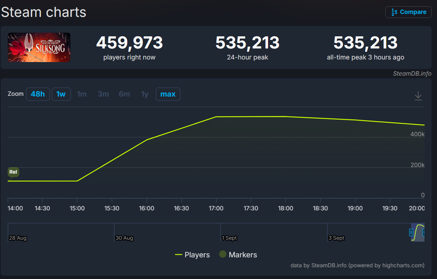Click the 400k y-axis label

pyautogui.click(x=417, y=134)
